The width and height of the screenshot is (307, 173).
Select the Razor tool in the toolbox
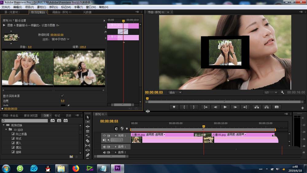click(x=88, y=141)
